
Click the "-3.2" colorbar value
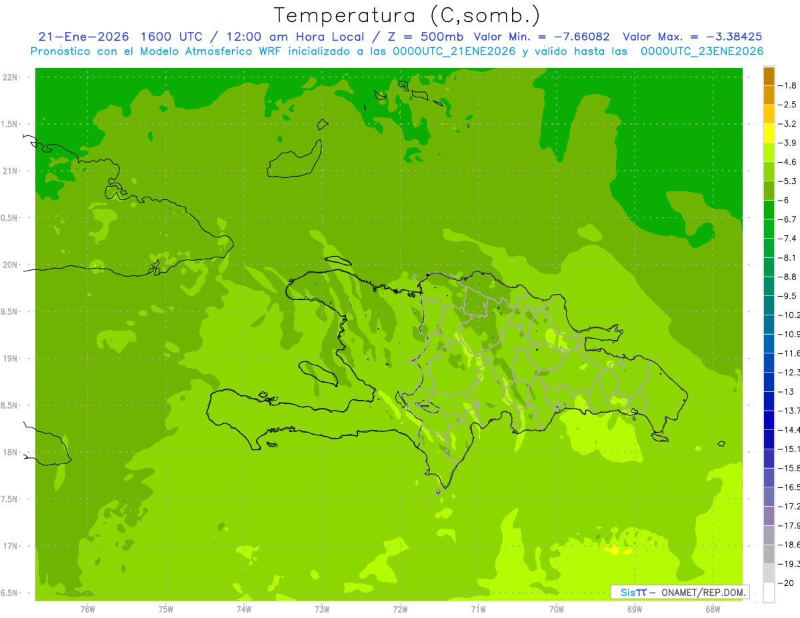(787, 124)
